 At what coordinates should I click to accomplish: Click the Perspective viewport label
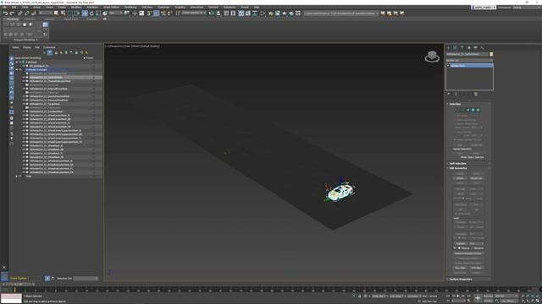tap(116, 46)
